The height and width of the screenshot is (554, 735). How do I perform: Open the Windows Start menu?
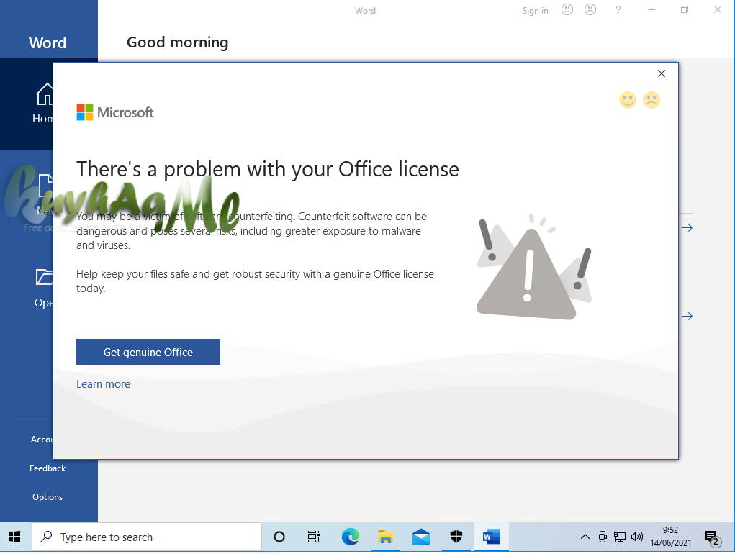[x=14, y=537]
